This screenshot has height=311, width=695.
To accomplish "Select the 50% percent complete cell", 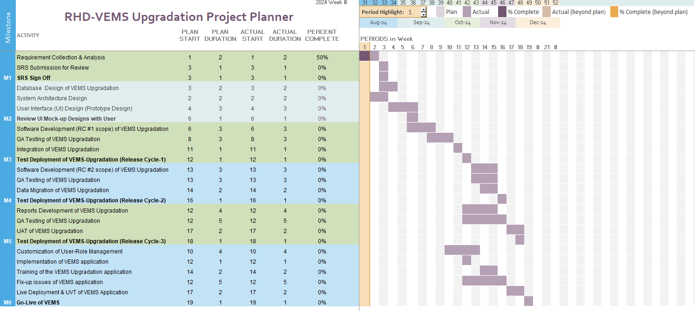I will (x=322, y=58).
